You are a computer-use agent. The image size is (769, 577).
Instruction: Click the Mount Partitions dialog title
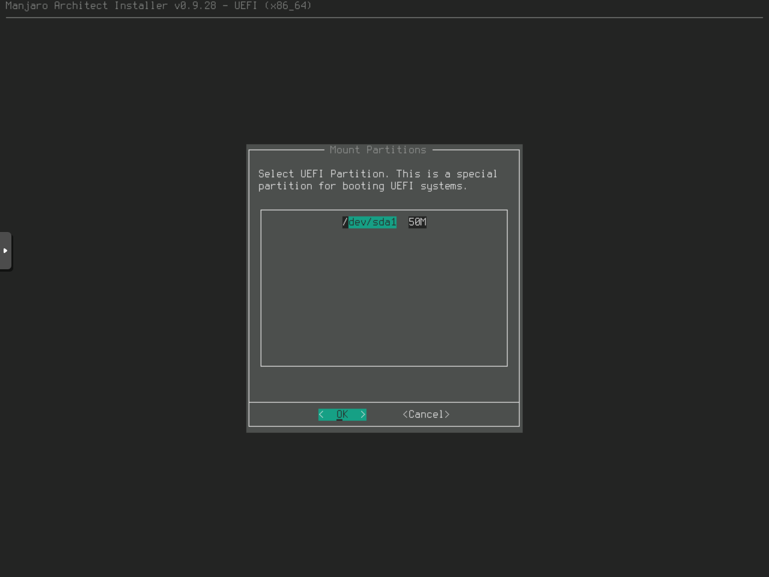click(x=378, y=150)
